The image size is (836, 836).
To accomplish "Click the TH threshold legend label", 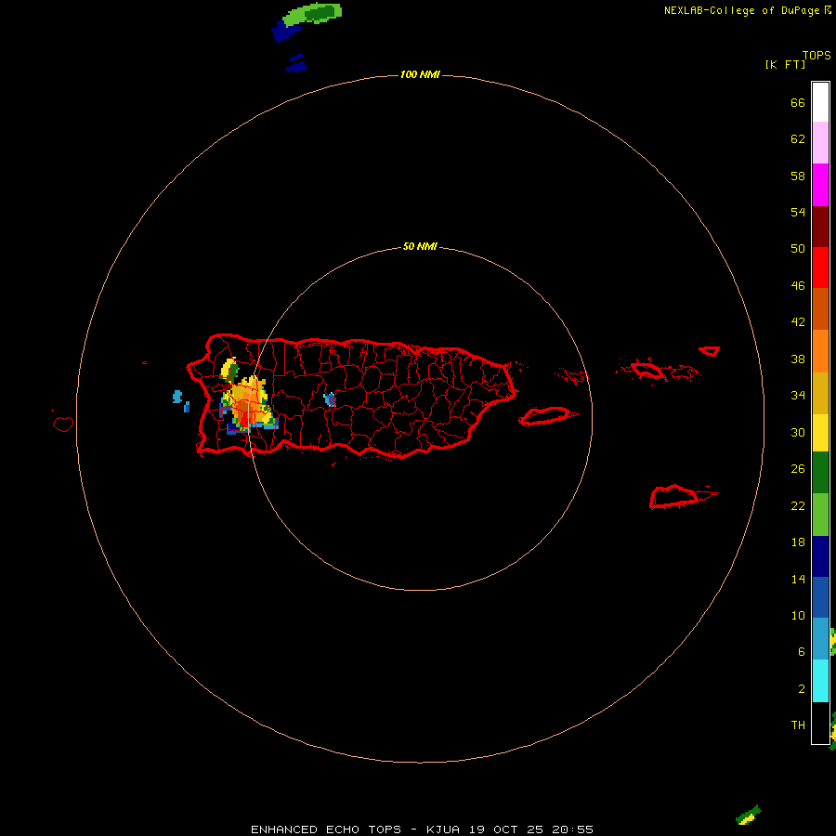I will pos(798,725).
